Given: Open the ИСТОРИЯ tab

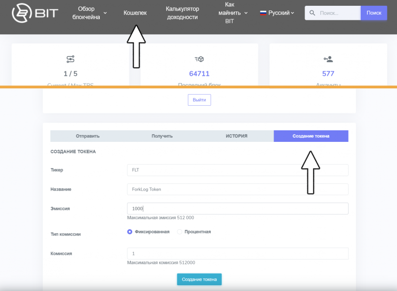Looking at the screenshot, I should coord(236,136).
